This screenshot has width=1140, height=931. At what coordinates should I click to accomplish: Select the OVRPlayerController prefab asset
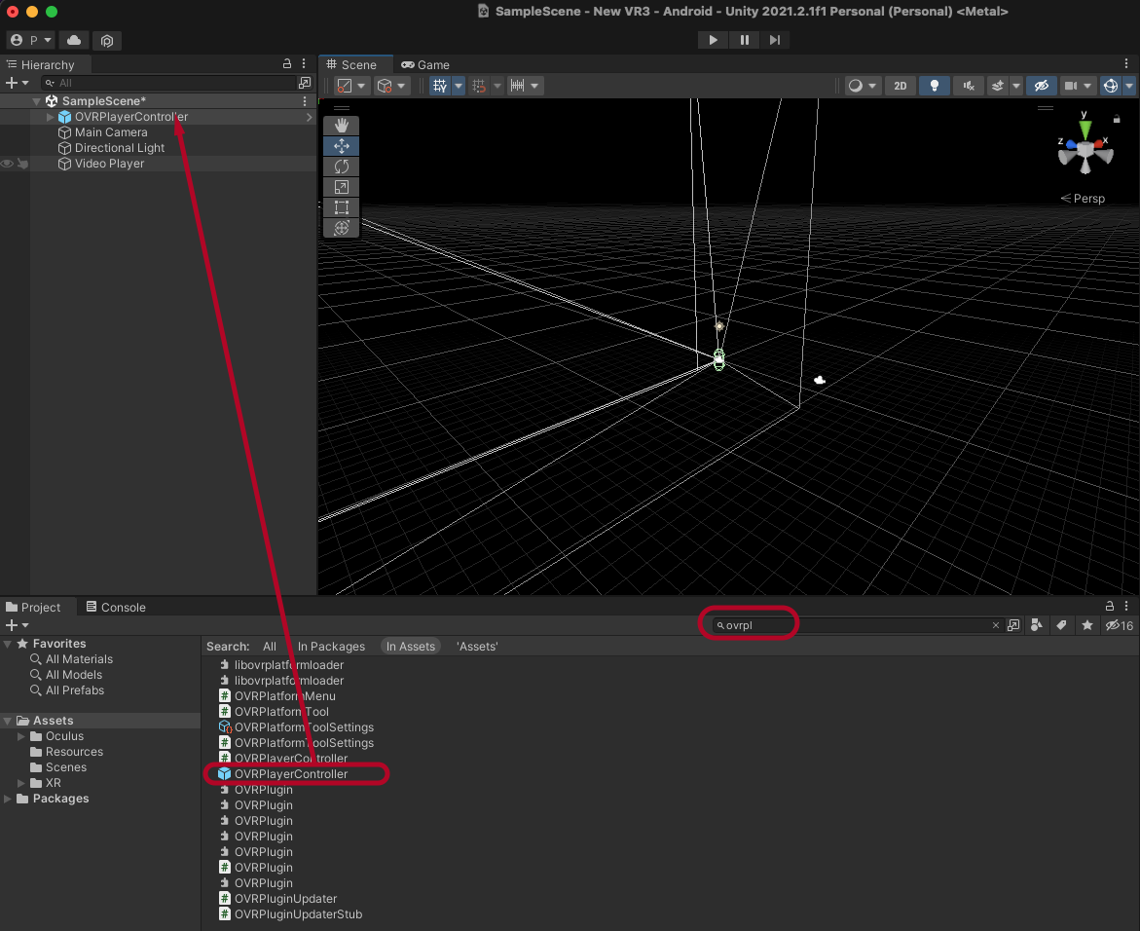click(291, 774)
